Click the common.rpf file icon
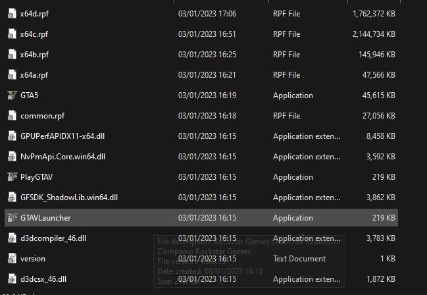The height and width of the screenshot is (295, 427). [x=12, y=116]
